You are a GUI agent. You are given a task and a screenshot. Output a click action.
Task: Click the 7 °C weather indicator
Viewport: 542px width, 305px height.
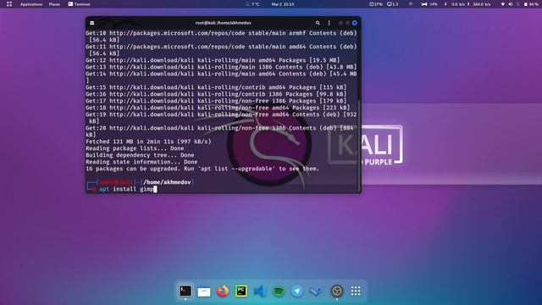(x=252, y=4)
